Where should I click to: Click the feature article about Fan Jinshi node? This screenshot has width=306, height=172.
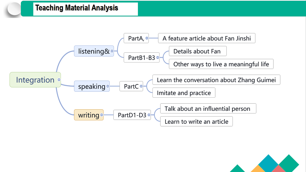pos(207,38)
